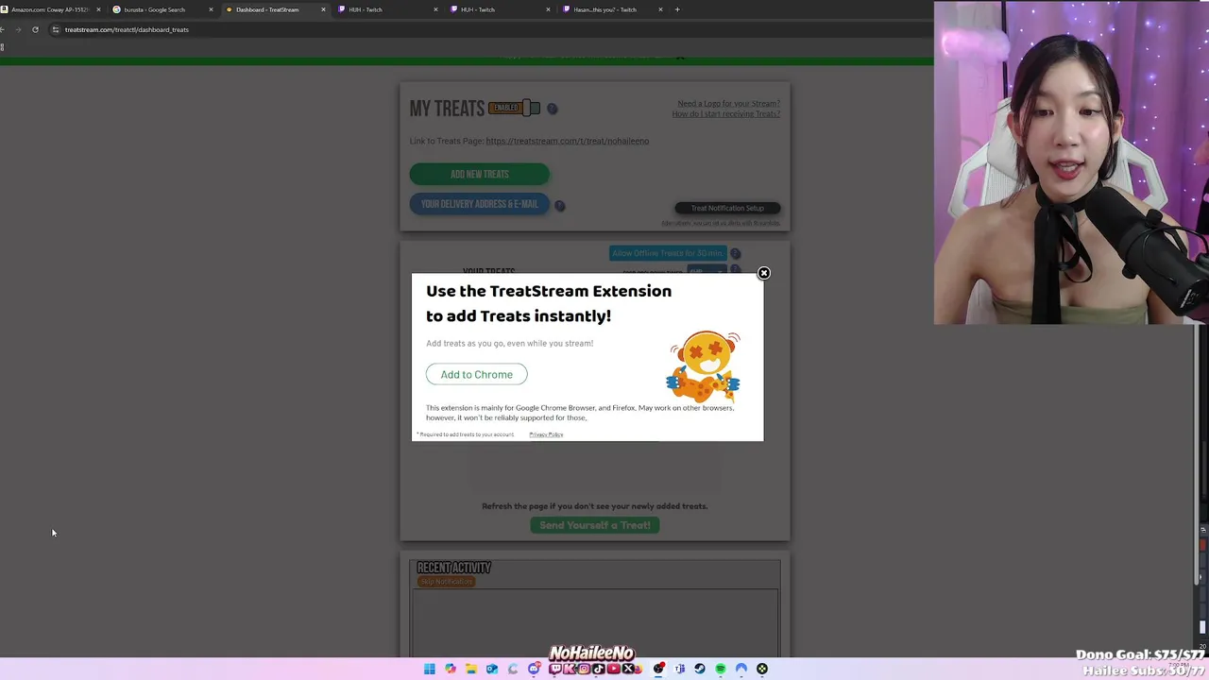Image resolution: width=1209 pixels, height=680 pixels.
Task: Open Steam from the taskbar
Action: point(700,669)
